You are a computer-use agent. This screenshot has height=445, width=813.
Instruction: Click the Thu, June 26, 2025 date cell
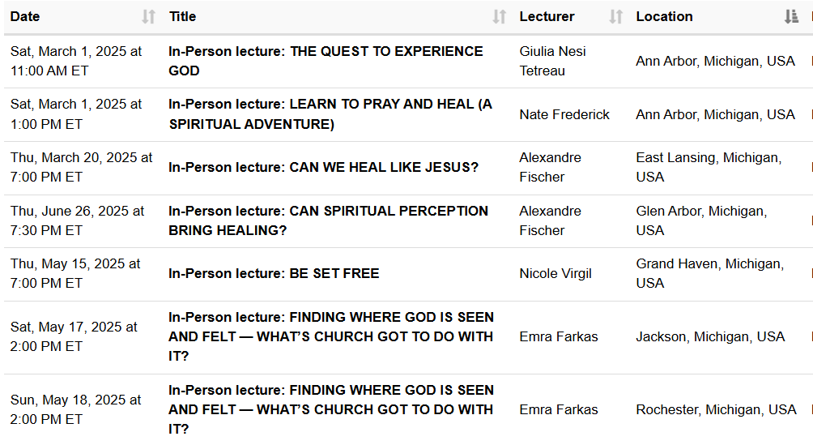click(77, 220)
